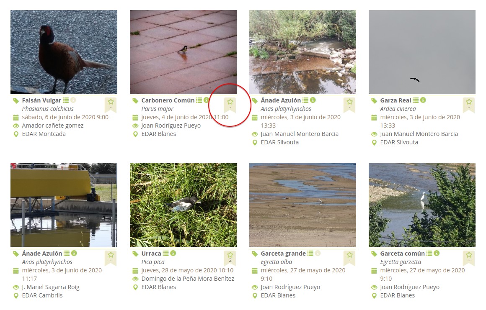Open observer Juan Manuel Montero Barcia under Garza Real
The height and width of the screenshot is (310, 486).
coord(419,134)
